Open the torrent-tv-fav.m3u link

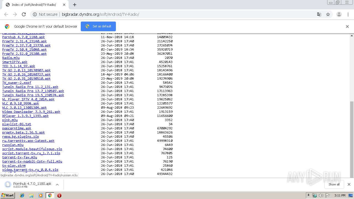pos(20,157)
